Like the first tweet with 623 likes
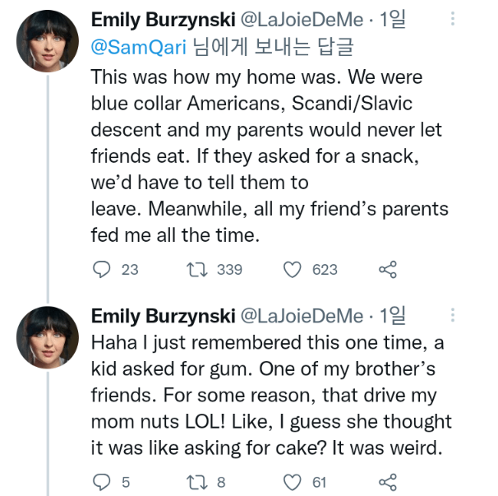This screenshot has height=496, width=498. click(292, 269)
